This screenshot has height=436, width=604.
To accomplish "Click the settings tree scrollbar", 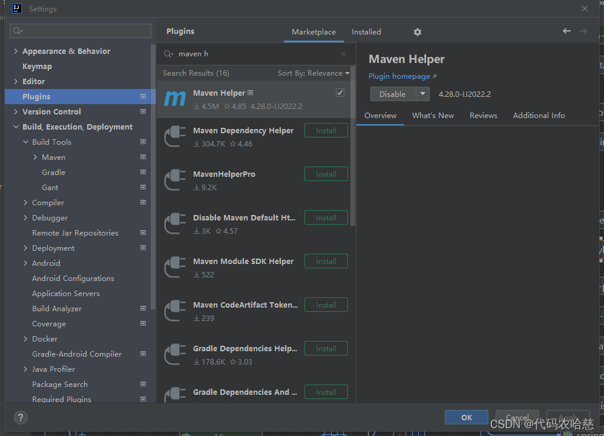I will pos(153,177).
